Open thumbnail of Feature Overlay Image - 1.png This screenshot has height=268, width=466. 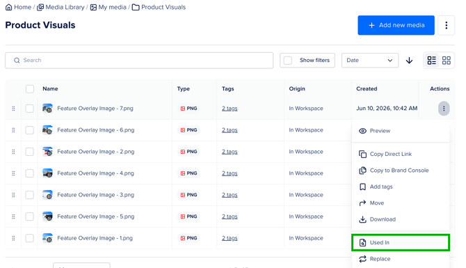47,238
